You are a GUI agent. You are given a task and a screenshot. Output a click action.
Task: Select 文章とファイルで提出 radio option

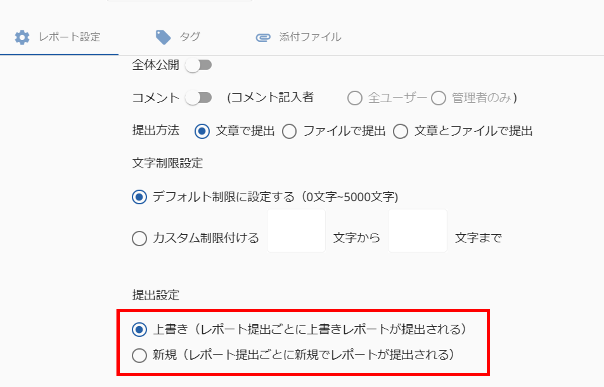(400, 131)
